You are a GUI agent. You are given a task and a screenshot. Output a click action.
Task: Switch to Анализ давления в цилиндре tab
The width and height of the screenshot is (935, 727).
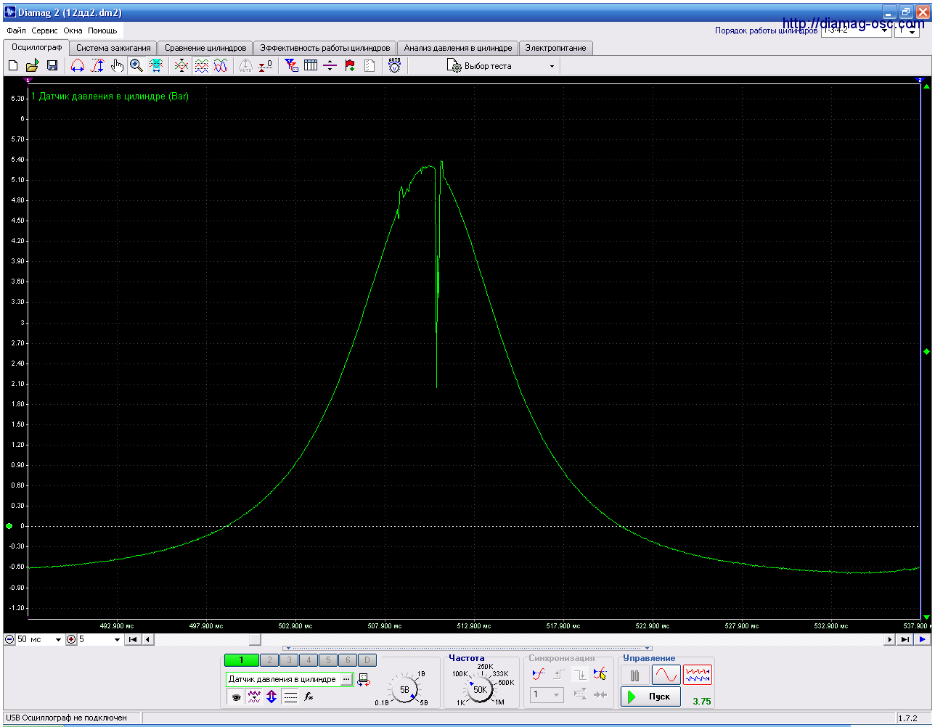tap(458, 48)
